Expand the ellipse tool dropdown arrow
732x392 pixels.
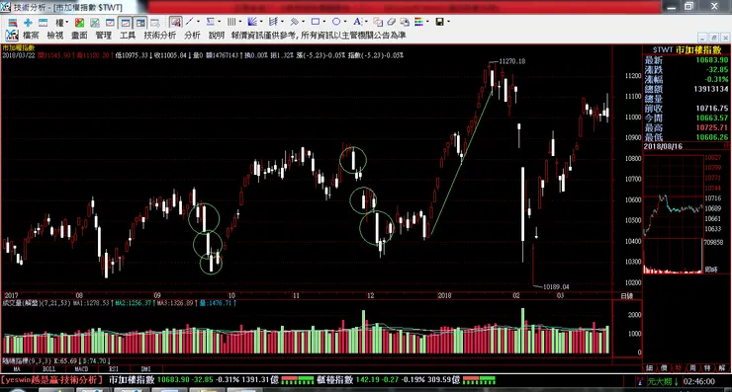click(345, 22)
